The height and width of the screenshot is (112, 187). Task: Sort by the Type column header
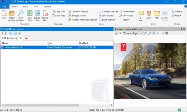click(59, 43)
